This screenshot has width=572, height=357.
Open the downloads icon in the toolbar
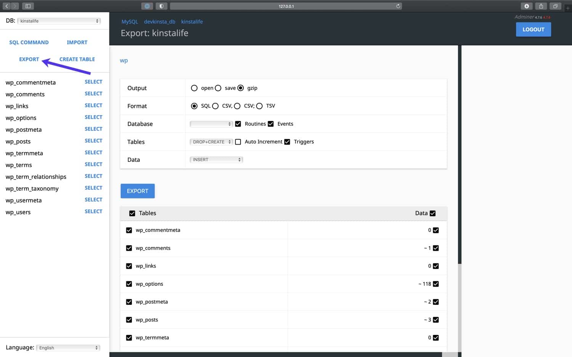(x=527, y=6)
